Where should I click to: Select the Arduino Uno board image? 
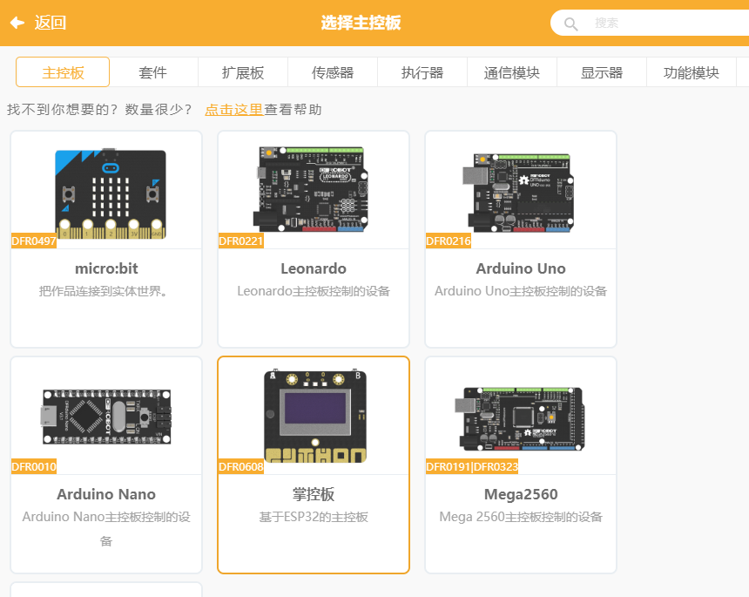(x=518, y=193)
